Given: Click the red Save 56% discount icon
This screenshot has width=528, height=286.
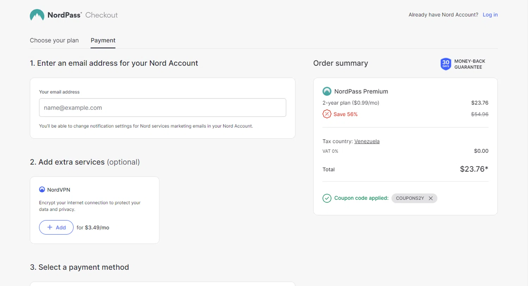Looking at the screenshot, I should pos(327,114).
